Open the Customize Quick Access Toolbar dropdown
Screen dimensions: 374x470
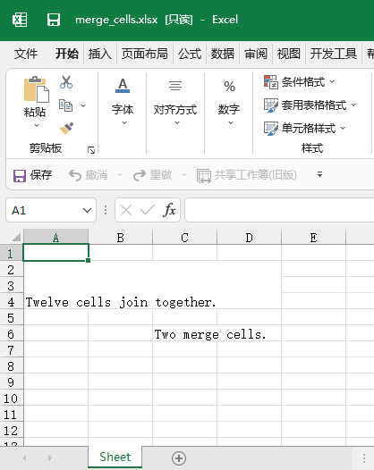(x=320, y=174)
